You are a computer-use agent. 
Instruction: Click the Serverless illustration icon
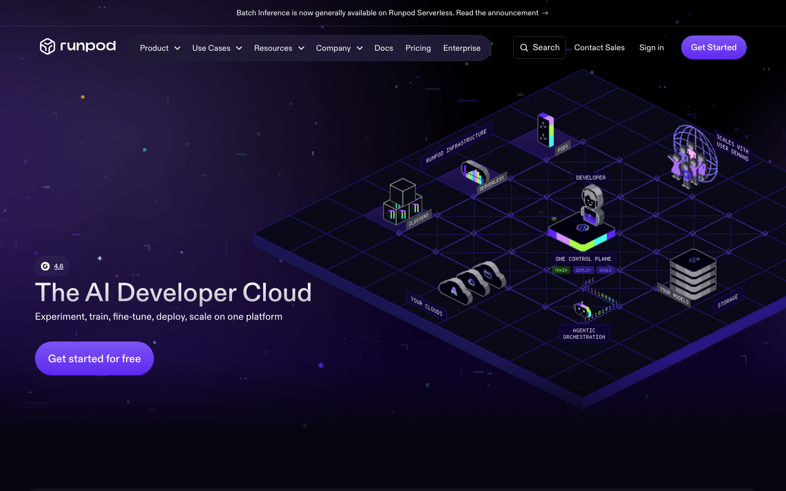475,172
